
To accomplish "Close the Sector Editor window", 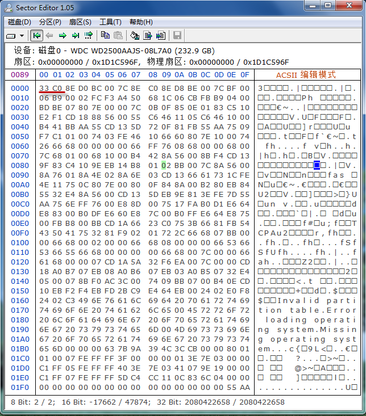I will pyautogui.click(x=349, y=6).
